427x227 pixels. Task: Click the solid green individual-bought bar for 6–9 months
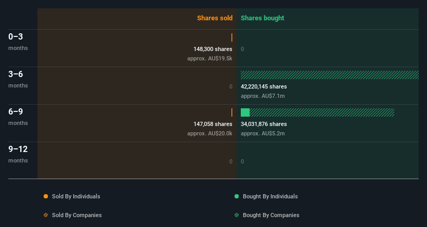(245, 112)
